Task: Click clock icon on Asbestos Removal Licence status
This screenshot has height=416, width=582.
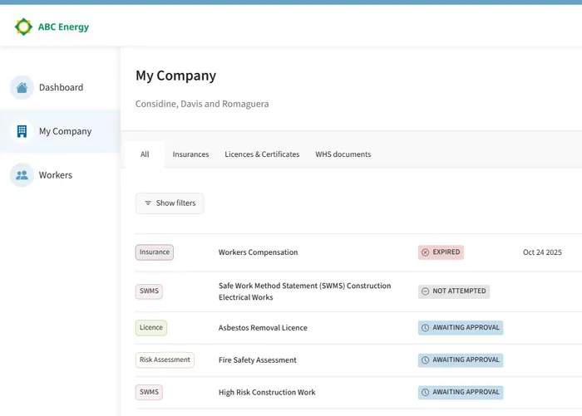Action: point(426,328)
